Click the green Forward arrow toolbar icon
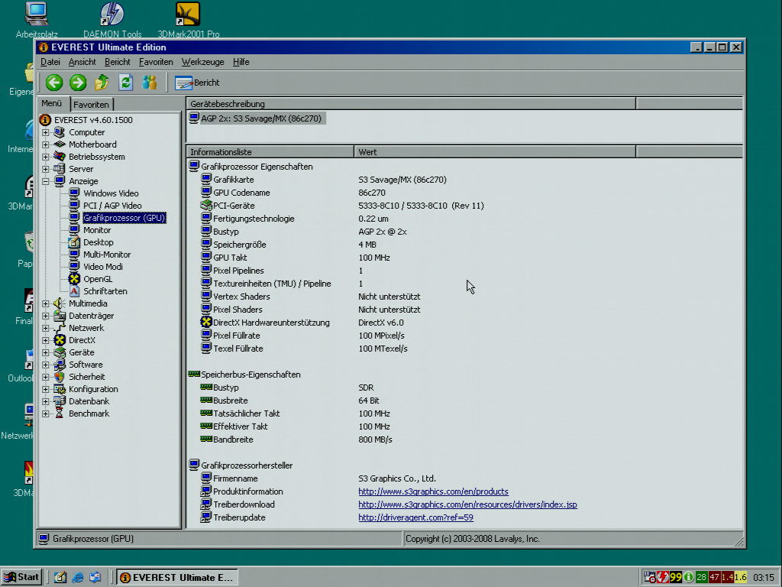Image resolution: width=782 pixels, height=587 pixels. (x=78, y=83)
